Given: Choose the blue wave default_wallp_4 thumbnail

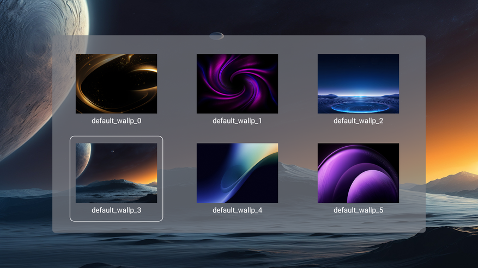Looking at the screenshot, I should pyautogui.click(x=237, y=173).
